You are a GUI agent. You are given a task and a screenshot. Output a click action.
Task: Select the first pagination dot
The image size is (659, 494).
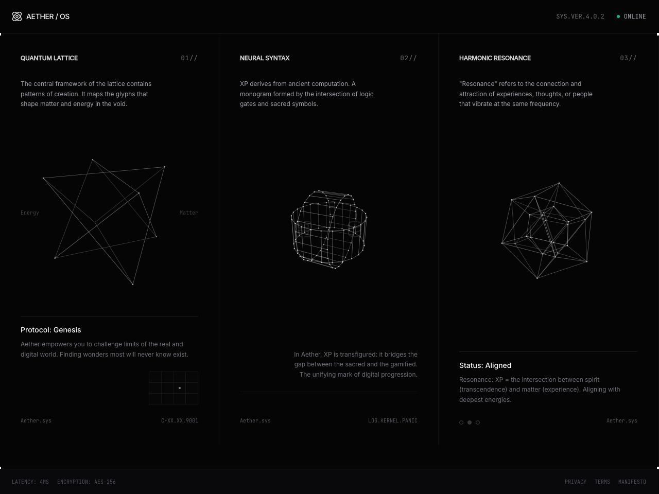pyautogui.click(x=461, y=422)
